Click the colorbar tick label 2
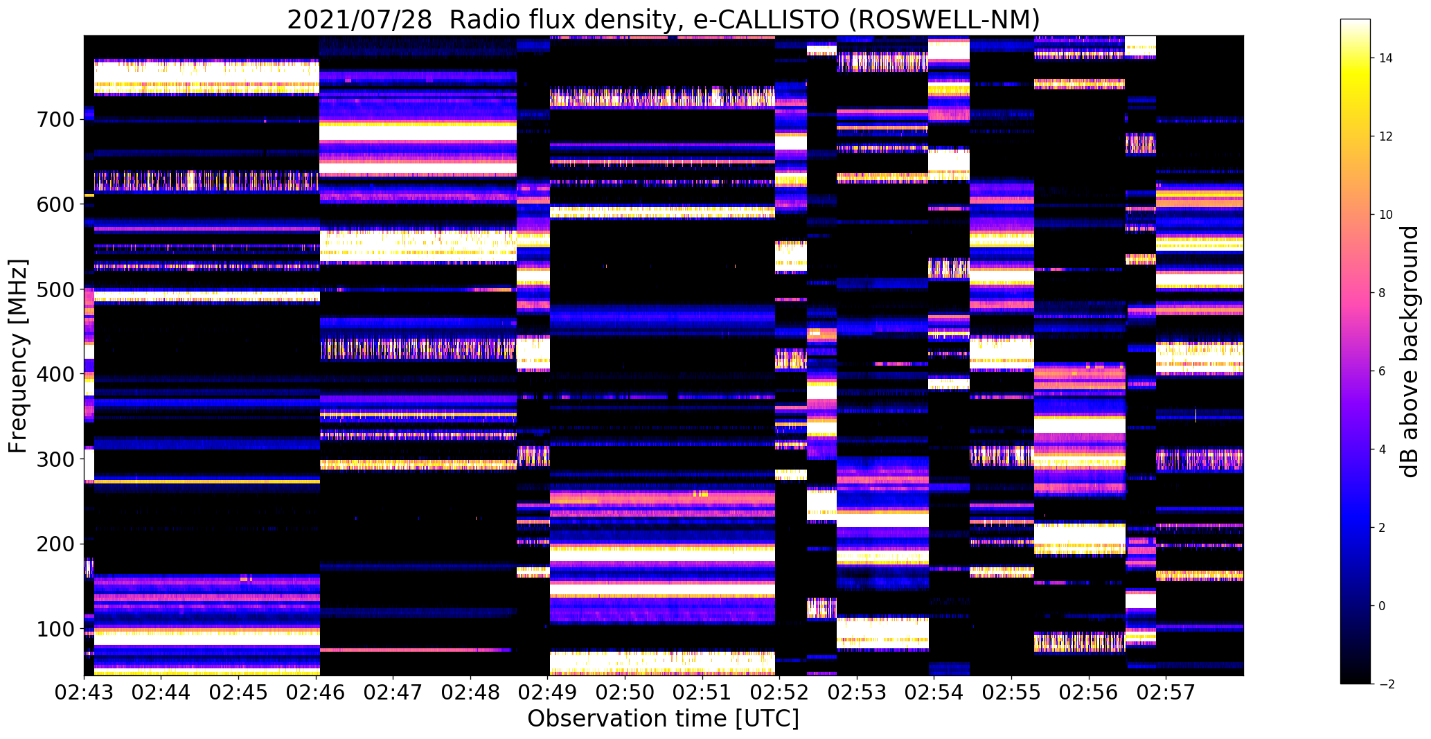The height and width of the screenshot is (739, 1431). click(1382, 528)
